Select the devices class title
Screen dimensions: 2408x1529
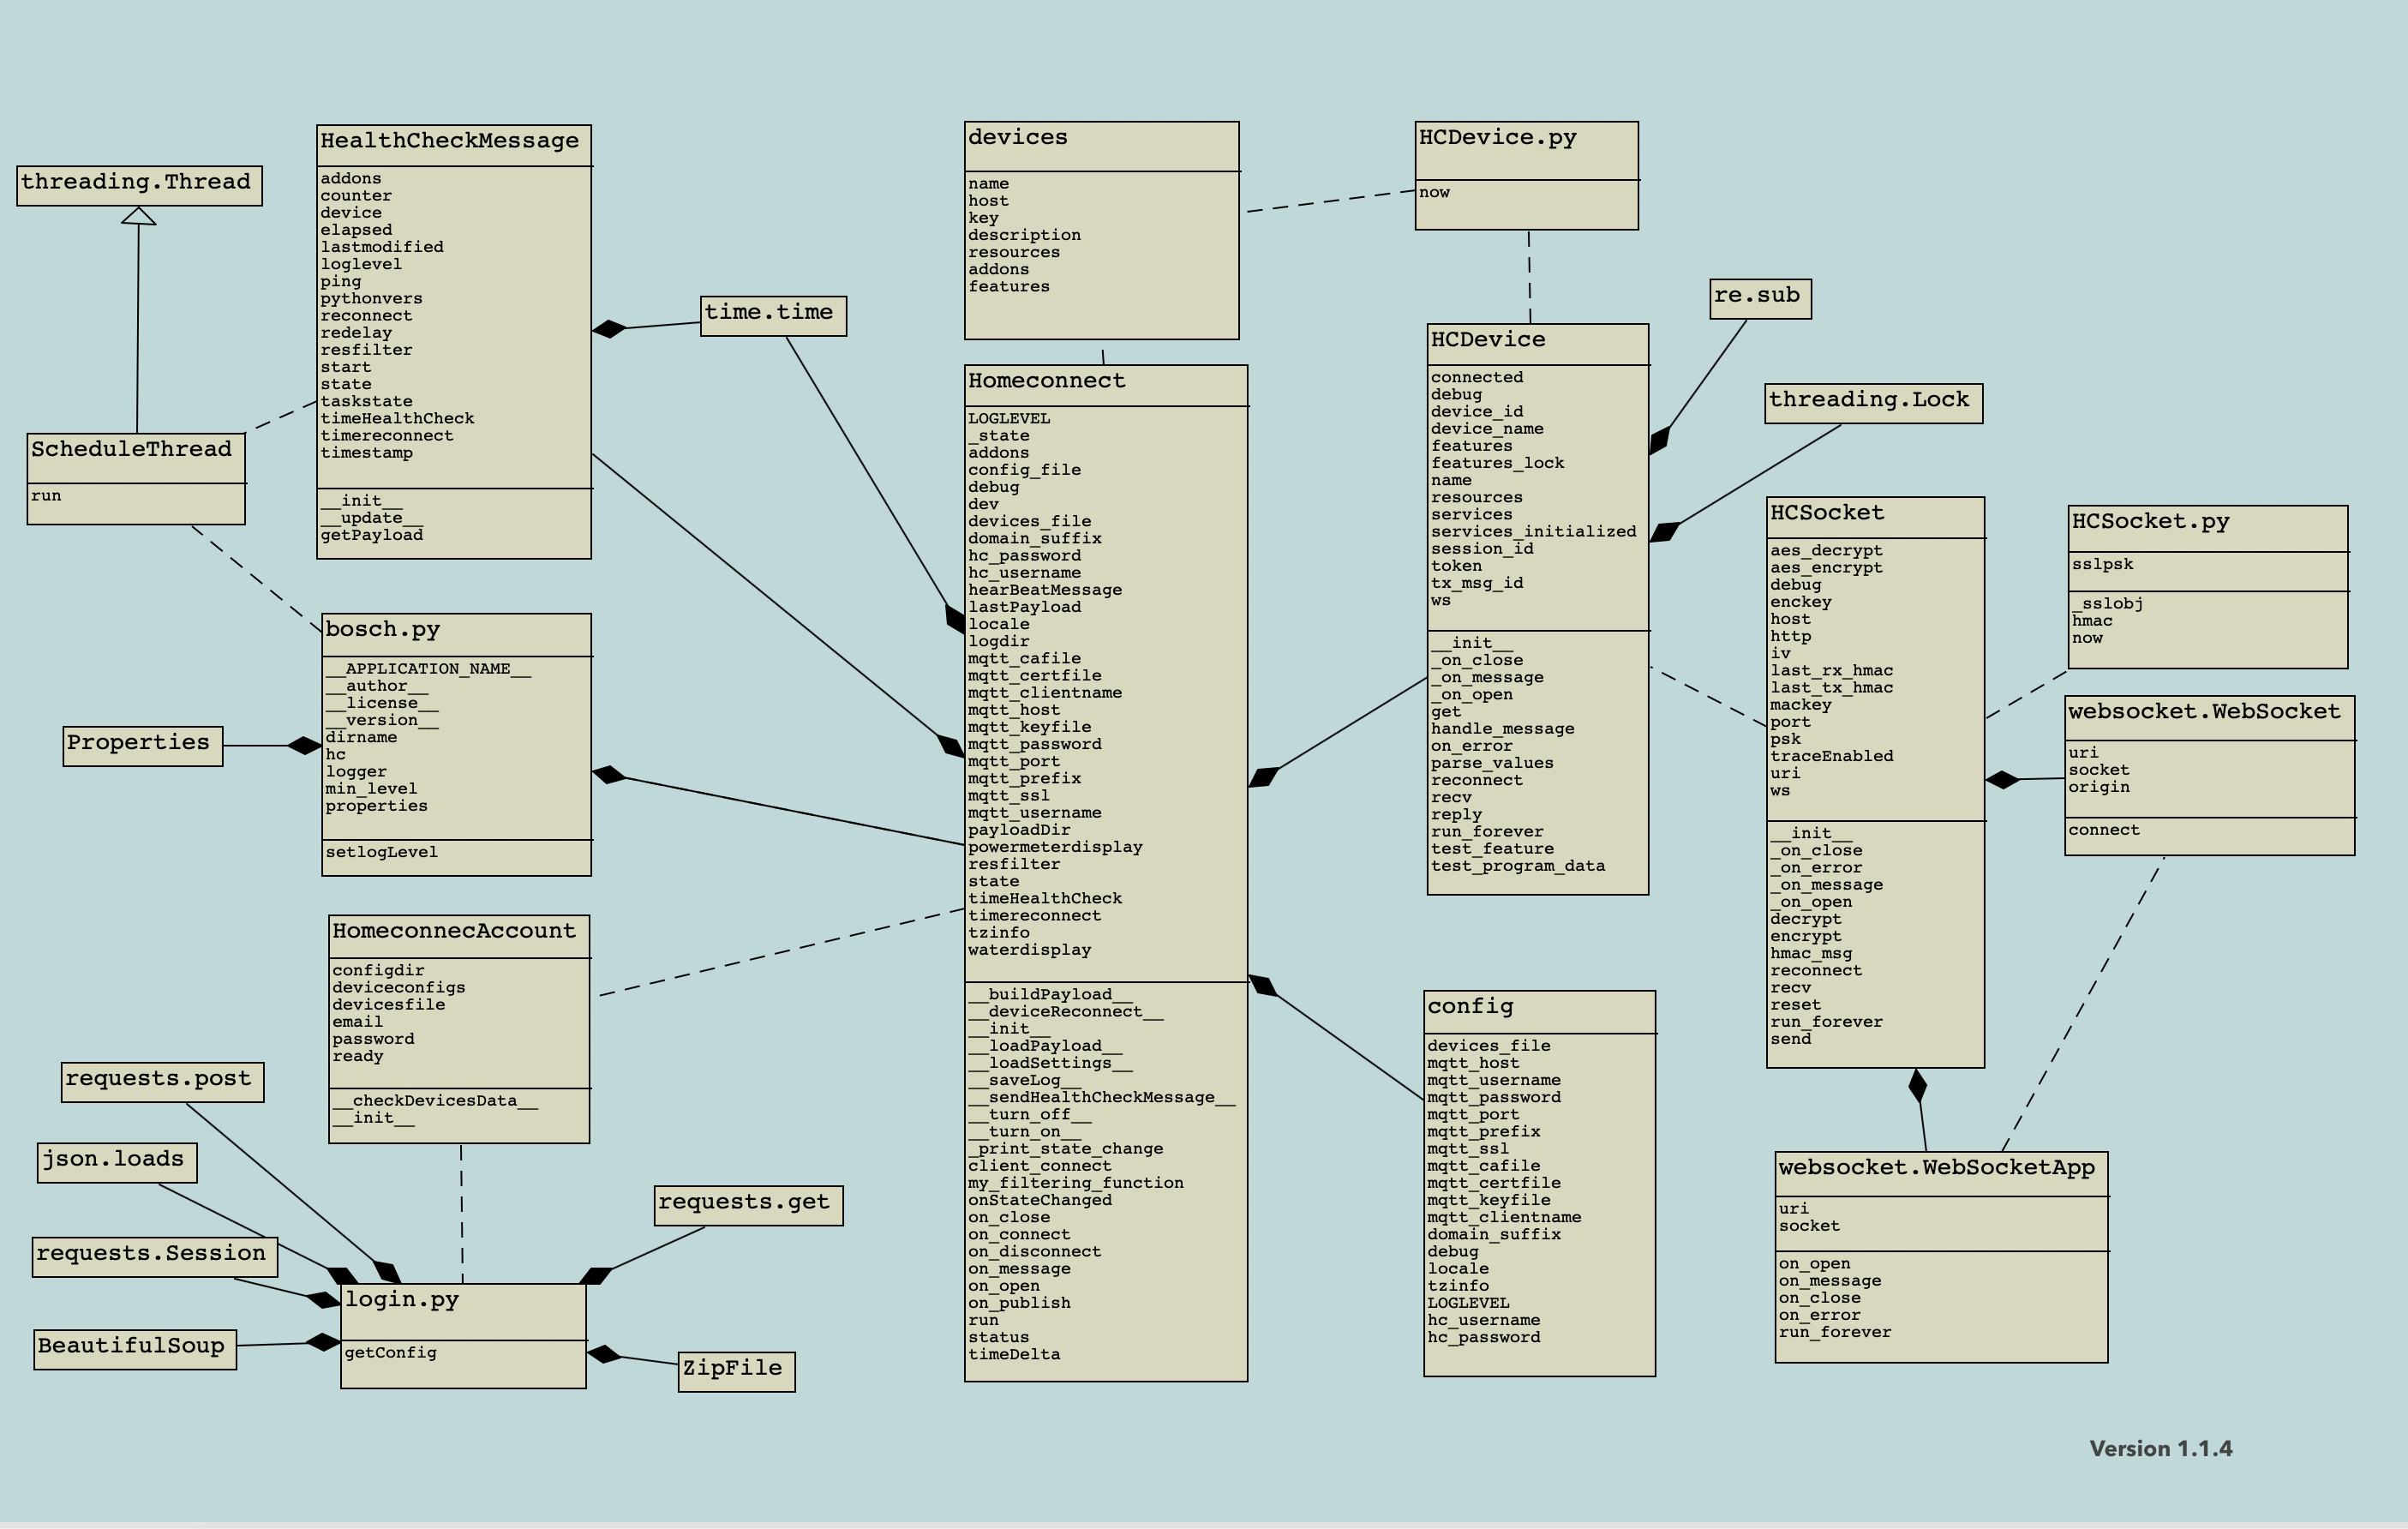[x=1018, y=137]
